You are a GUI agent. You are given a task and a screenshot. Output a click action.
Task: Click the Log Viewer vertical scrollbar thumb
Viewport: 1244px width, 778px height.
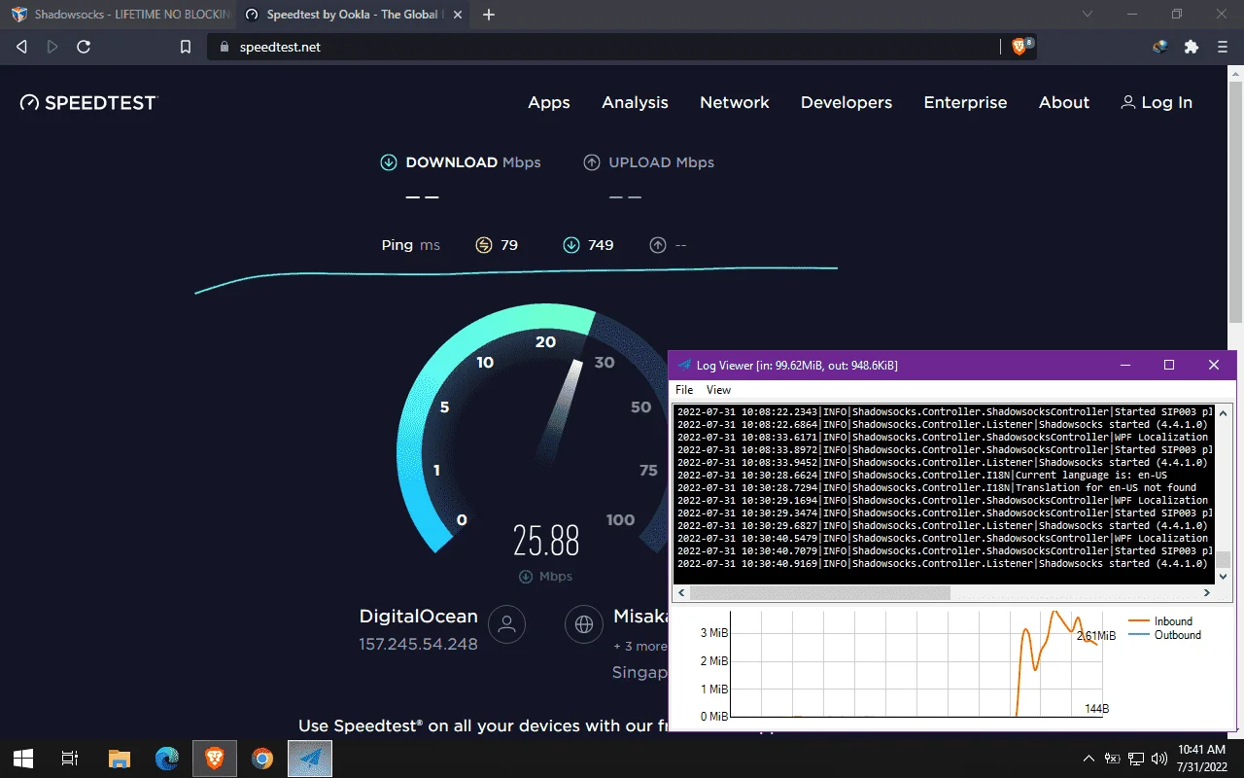point(1224,559)
